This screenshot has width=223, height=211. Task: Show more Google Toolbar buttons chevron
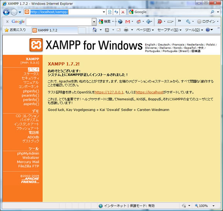pyautogui.click(x=179, y=21)
